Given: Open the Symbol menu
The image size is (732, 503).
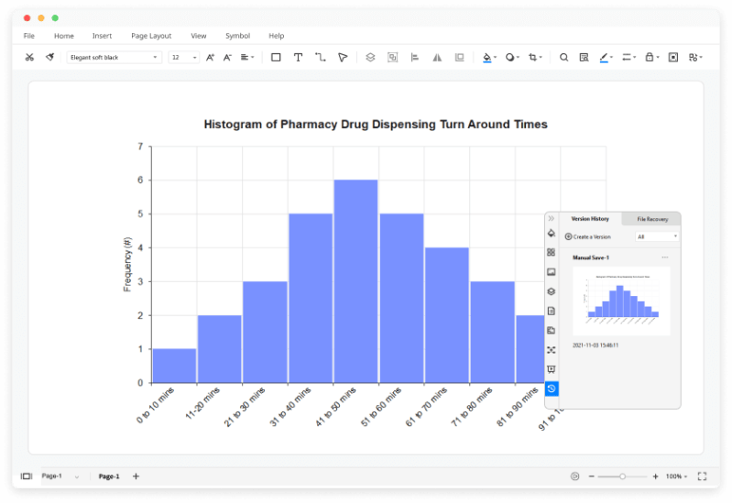Looking at the screenshot, I should coord(237,36).
